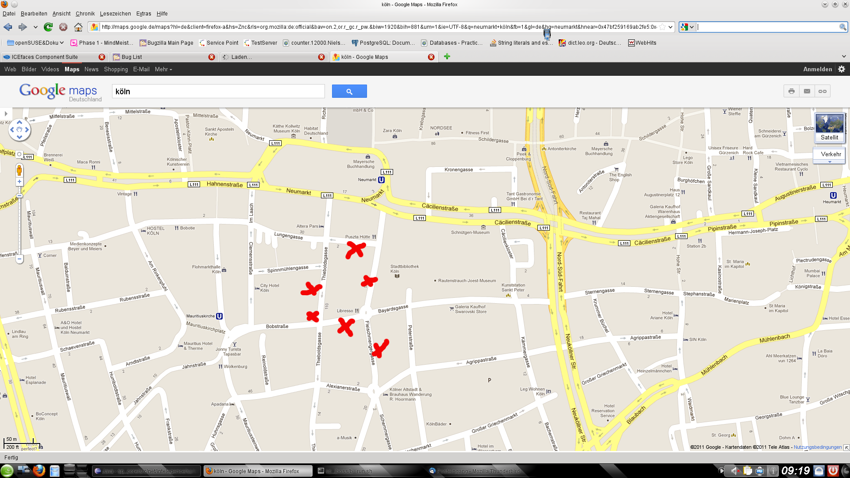Open the PostgreSQL: Docum... bookmark
The height and width of the screenshot is (478, 850).
pyautogui.click(x=383, y=43)
